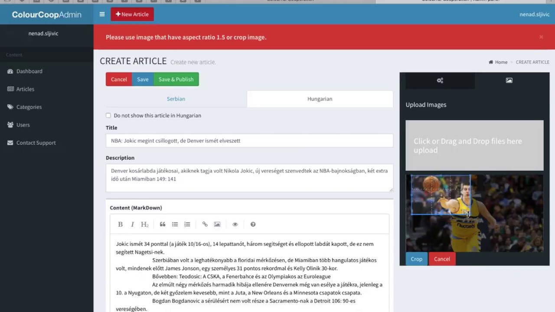Apply bold formatting in Markdown editor
555x312 pixels.
tap(121, 224)
